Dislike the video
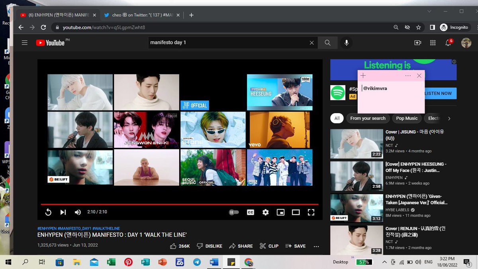The image size is (478, 269). click(210, 246)
